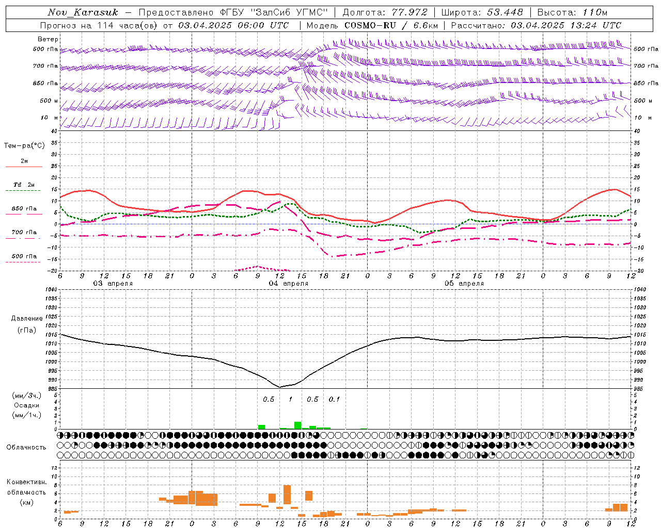Select the provider text ФГБУ "ЗапСиб УГМС"
Screen dimensions: 661x528
(x=275, y=12)
